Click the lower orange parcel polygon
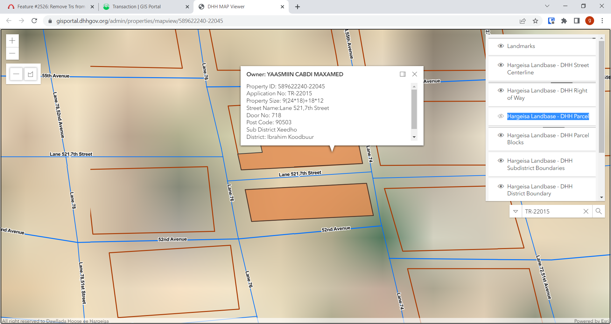Image resolution: width=611 pixels, height=324 pixels. tap(309, 202)
